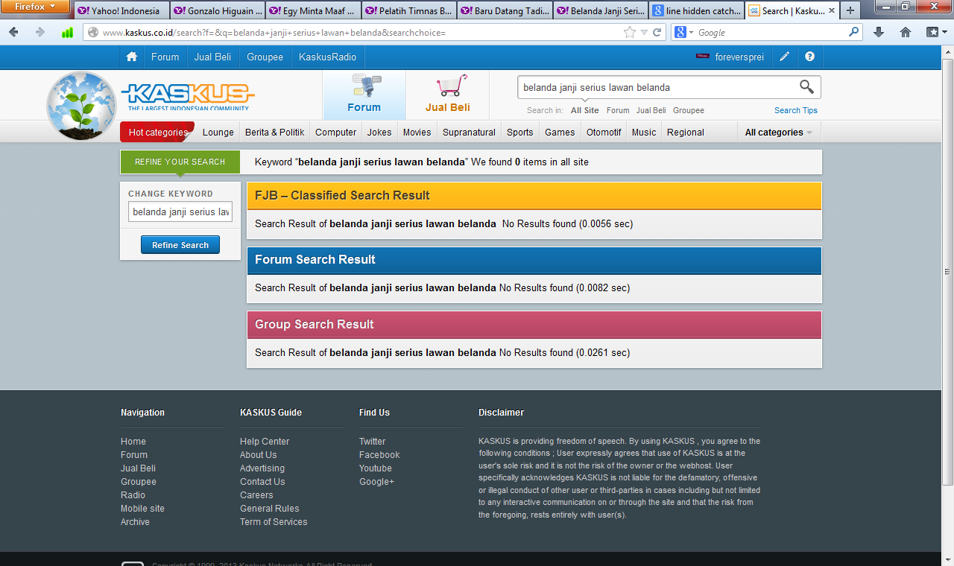The height and width of the screenshot is (566, 954).
Task: Open the Regional category
Action: click(686, 132)
